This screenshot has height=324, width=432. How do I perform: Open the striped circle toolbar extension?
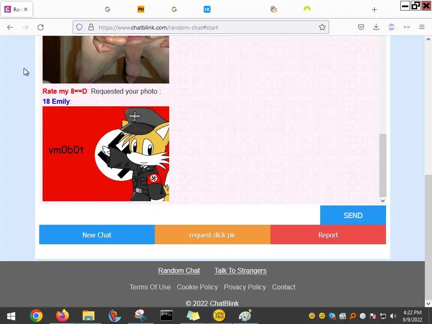click(x=391, y=27)
